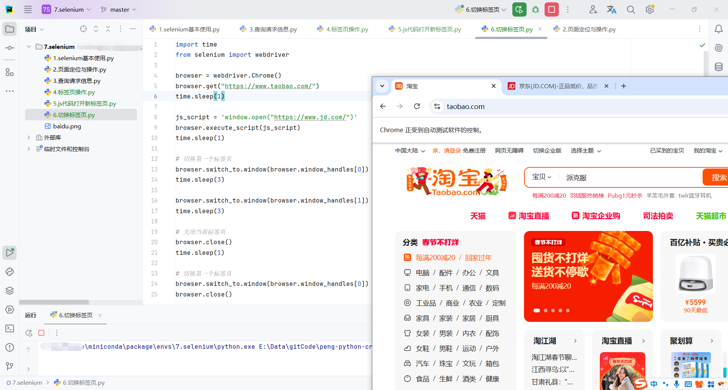The height and width of the screenshot is (390, 728).
Task: Open the 7.selenium project dropdown
Action: [x=67, y=9]
